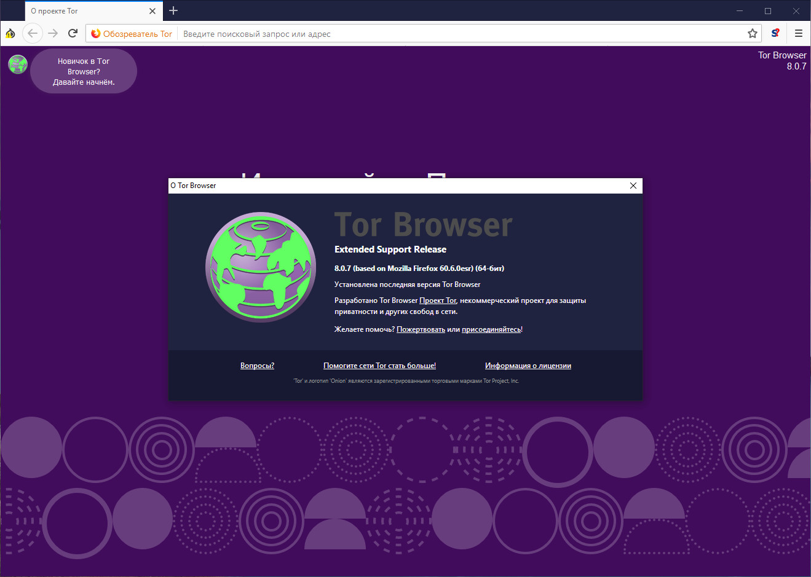Open the 'Проект Tor' link
The image size is (811, 577).
[438, 300]
